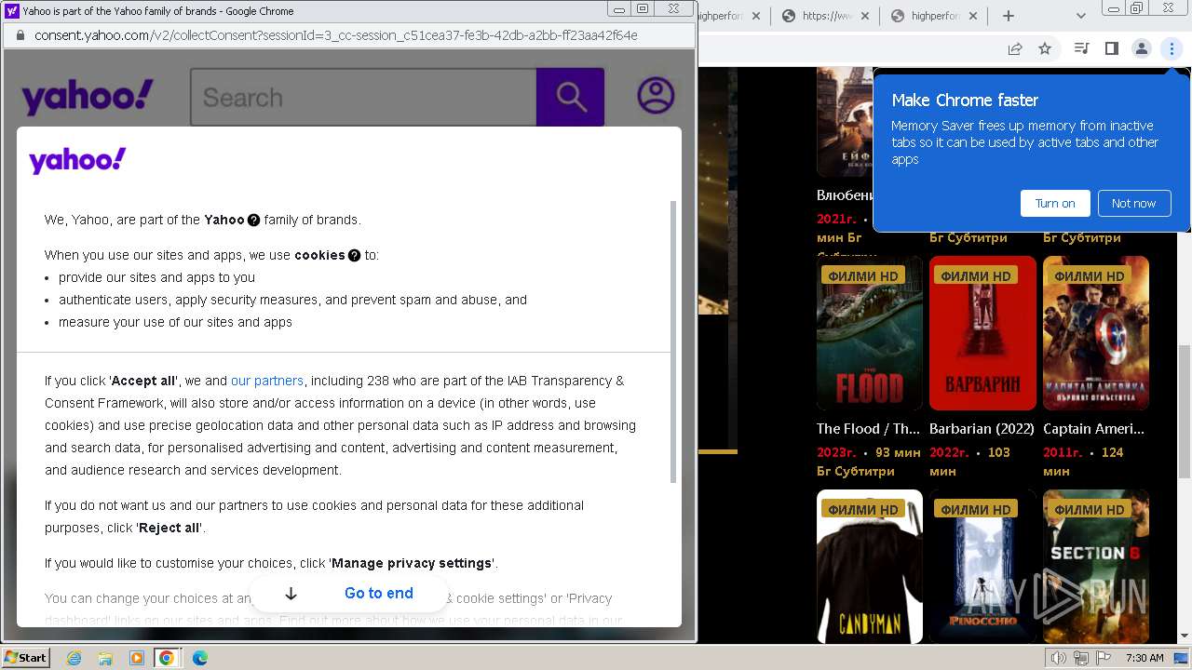Click the Yahoo logo in page header

point(88,97)
